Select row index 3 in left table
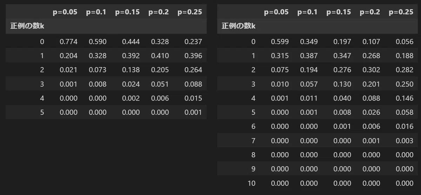This screenshot has width=421, height=195. click(x=42, y=84)
